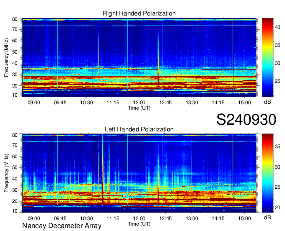Click the 12:45 tick of top plot
285x231 pixels.
coord(166,103)
